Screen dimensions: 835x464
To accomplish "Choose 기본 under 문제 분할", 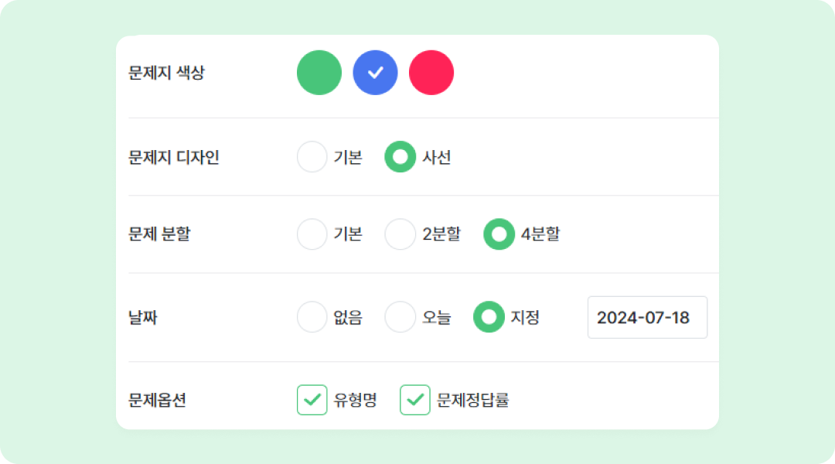I will (312, 234).
